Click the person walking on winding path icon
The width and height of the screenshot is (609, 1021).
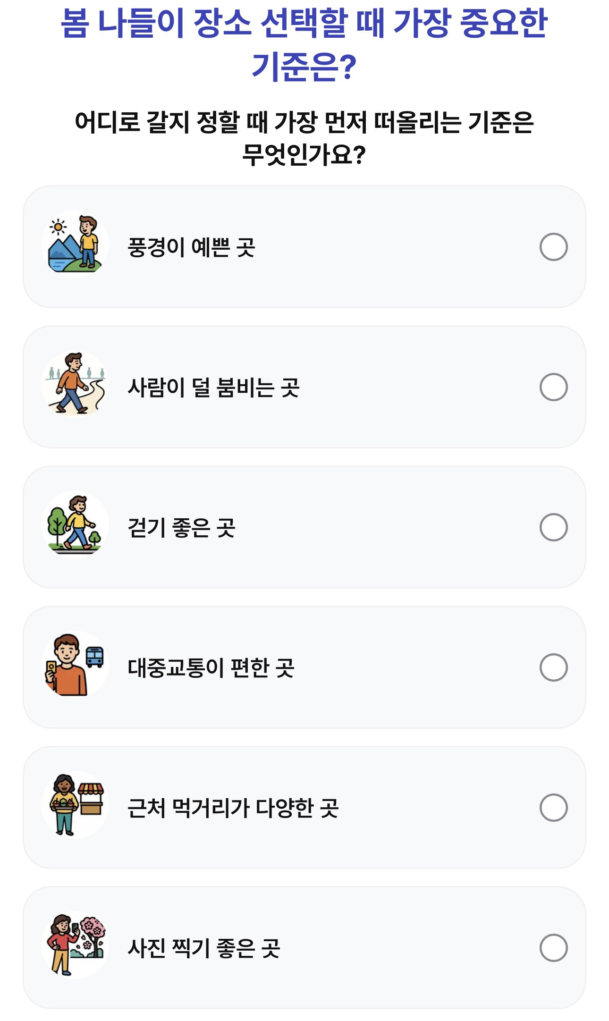tap(75, 385)
